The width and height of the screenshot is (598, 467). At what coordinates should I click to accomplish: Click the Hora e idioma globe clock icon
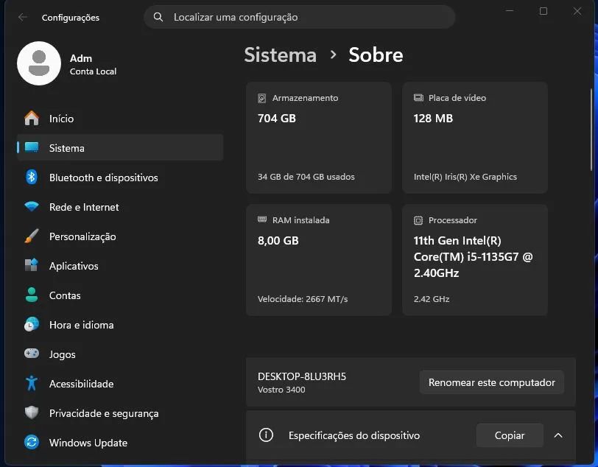(x=32, y=324)
